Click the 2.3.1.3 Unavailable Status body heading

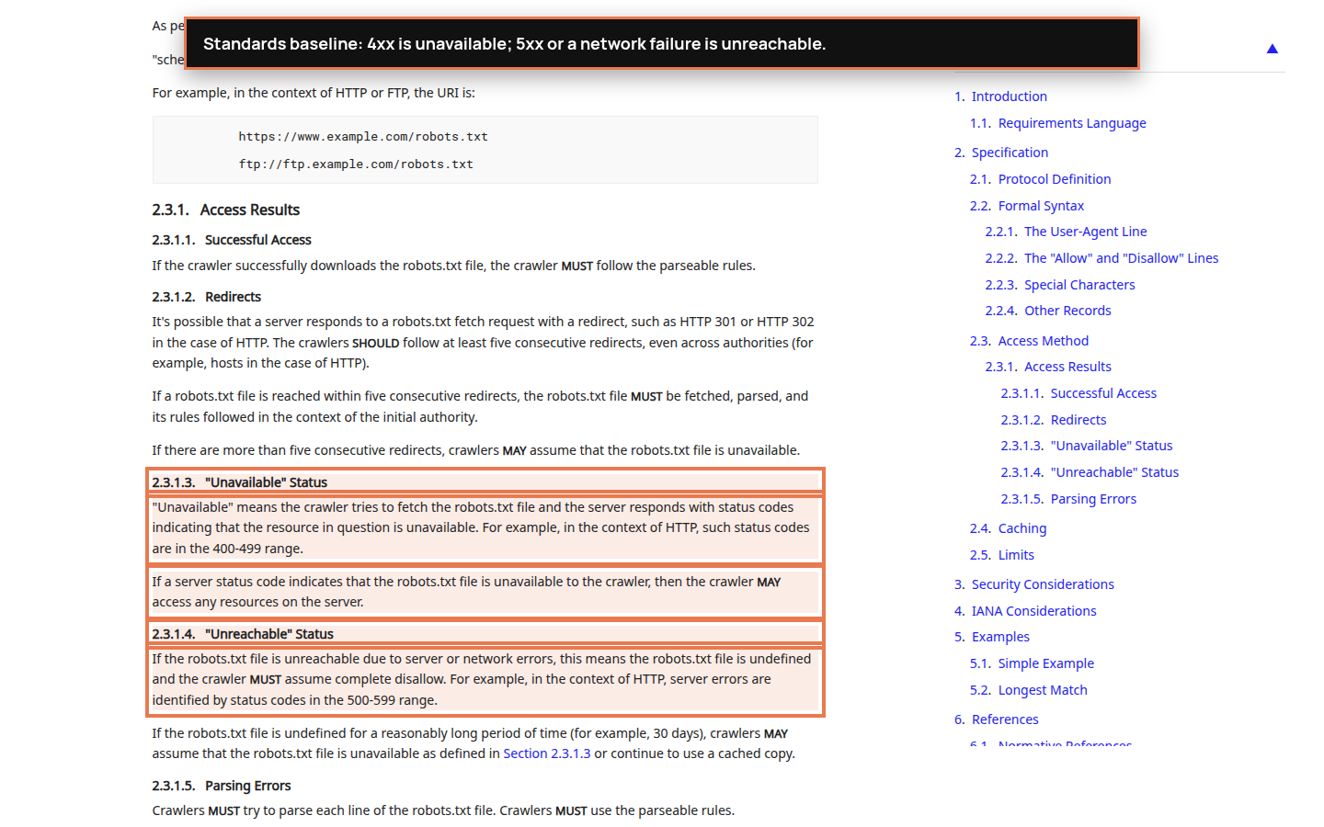240,482
